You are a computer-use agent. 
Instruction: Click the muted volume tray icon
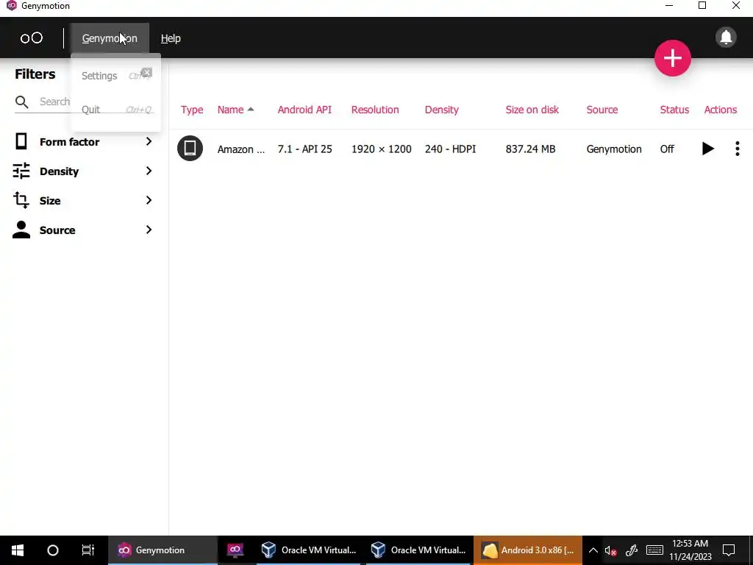(x=611, y=550)
